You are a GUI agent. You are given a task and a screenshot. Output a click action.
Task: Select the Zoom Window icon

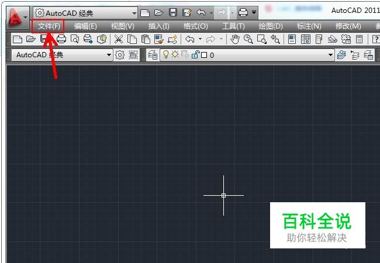(x=262, y=39)
